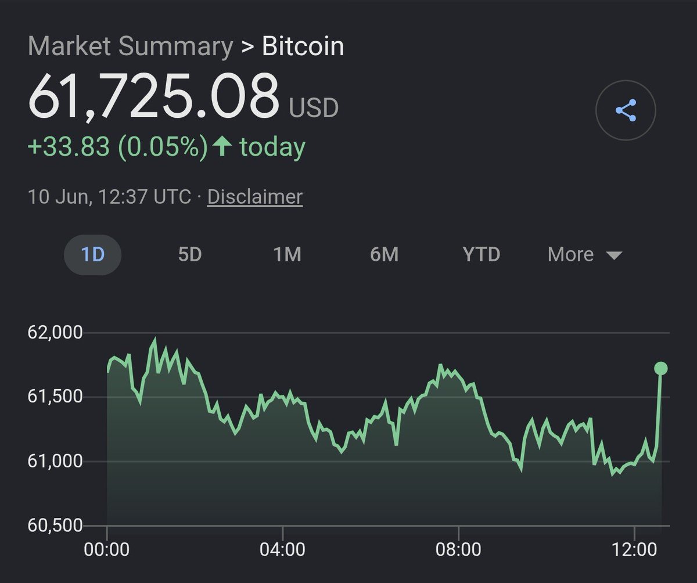Select the 1D time range tab
This screenshot has width=697, height=583.
(x=93, y=254)
